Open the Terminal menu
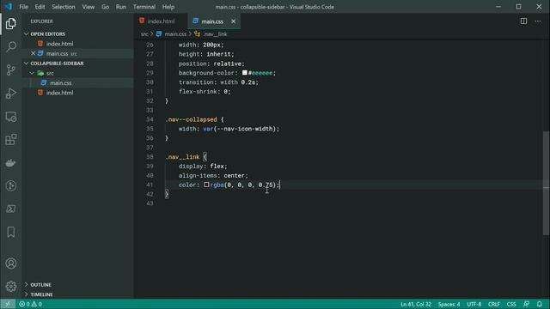This screenshot has height=309, width=550. point(144,7)
